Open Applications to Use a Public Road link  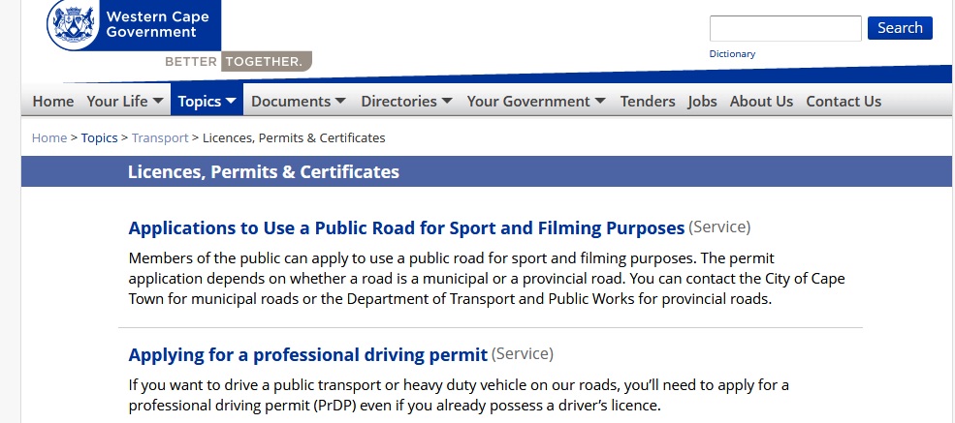pyautogui.click(x=406, y=228)
